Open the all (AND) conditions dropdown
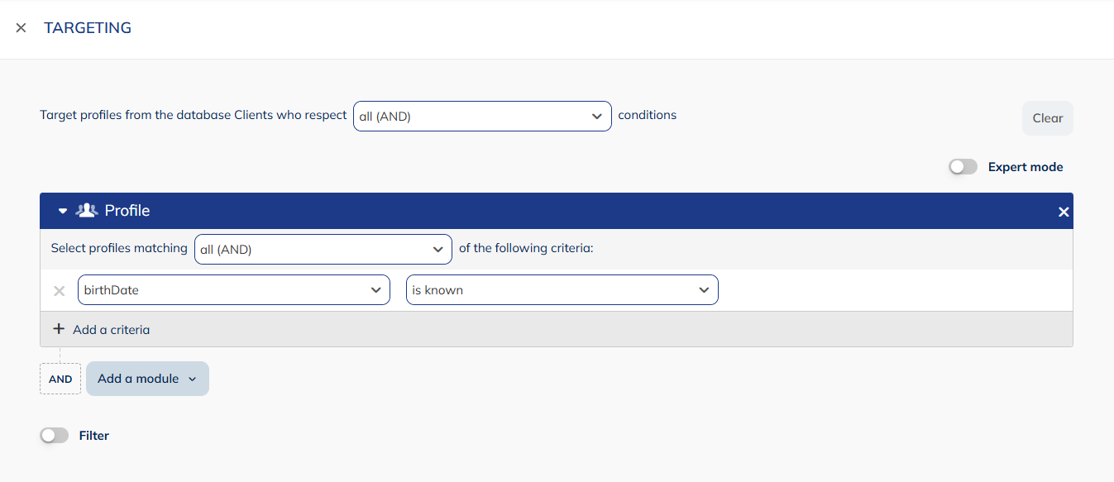 pos(482,116)
